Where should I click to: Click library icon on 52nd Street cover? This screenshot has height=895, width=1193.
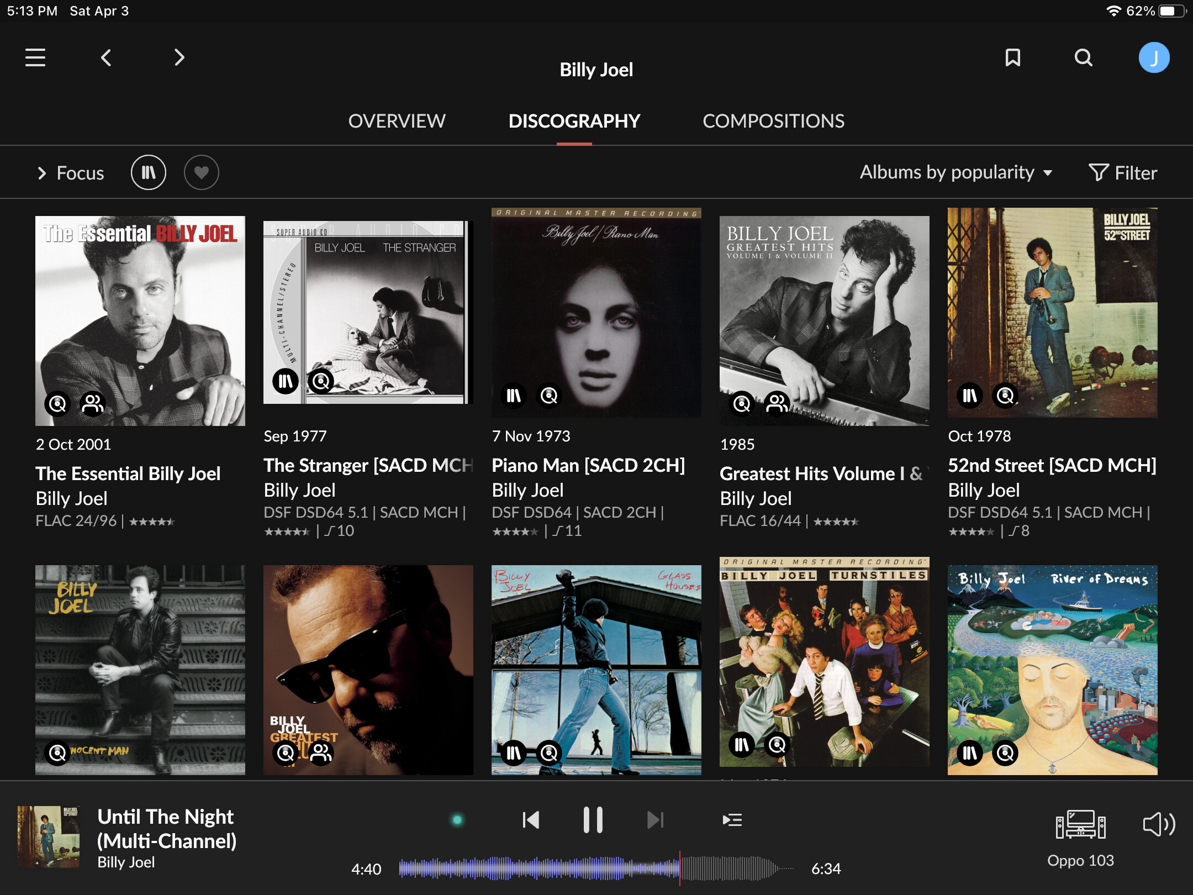tap(970, 396)
